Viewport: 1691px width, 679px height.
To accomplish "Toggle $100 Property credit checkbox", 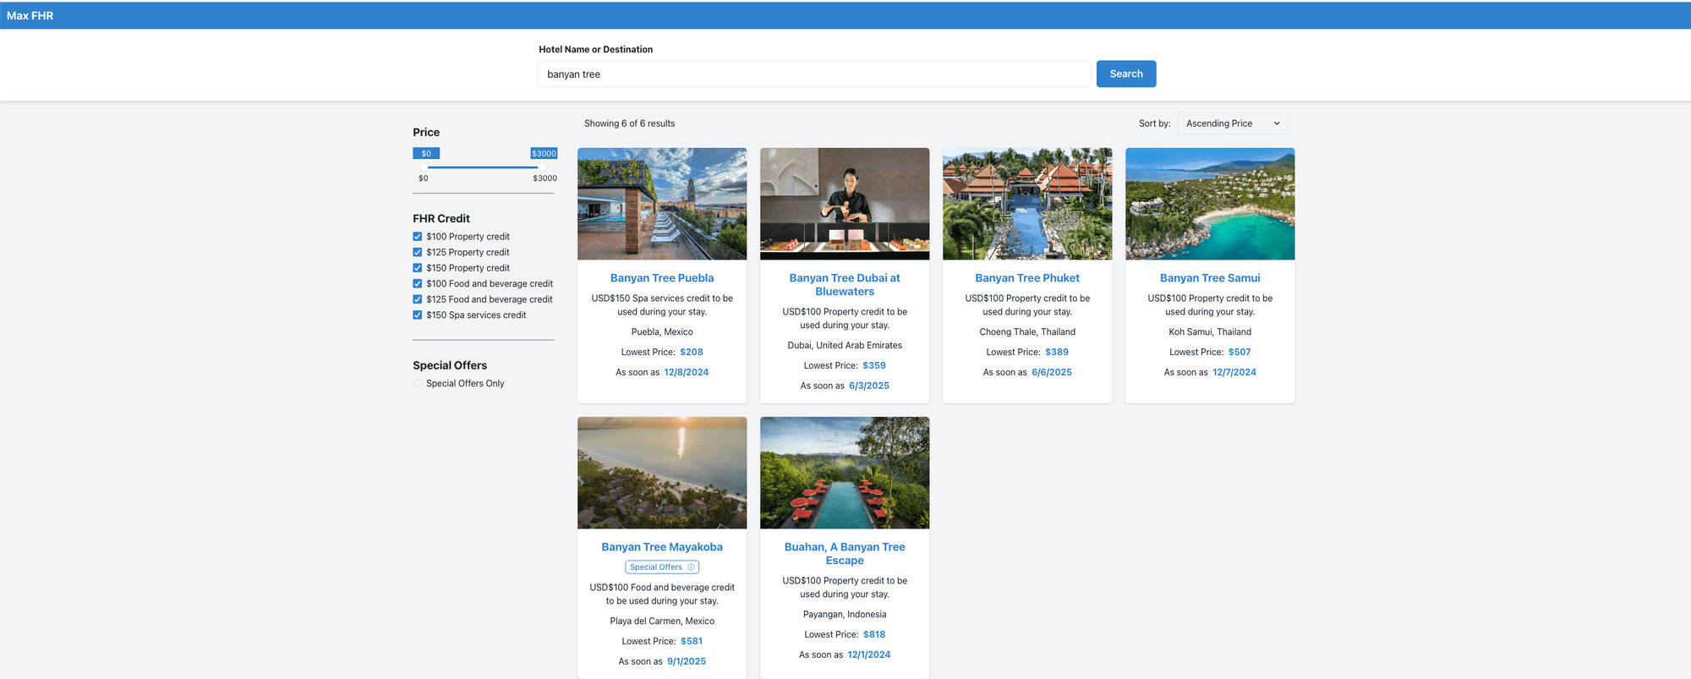I will pyautogui.click(x=417, y=237).
